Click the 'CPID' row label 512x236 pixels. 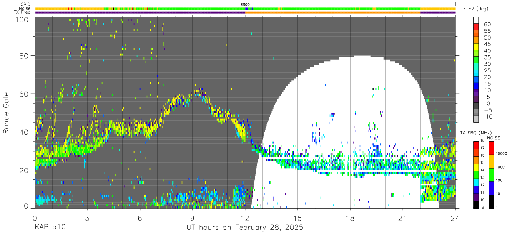click(x=25, y=5)
